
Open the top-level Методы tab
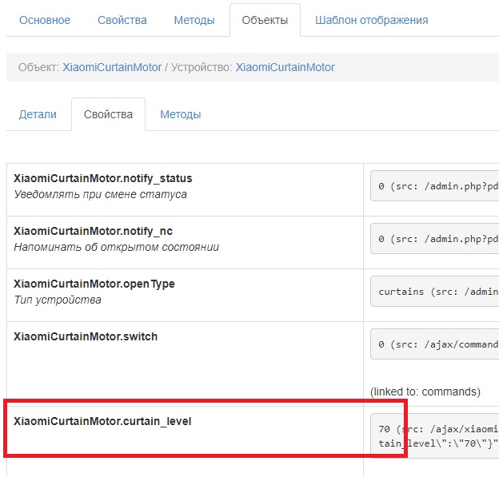tap(194, 20)
